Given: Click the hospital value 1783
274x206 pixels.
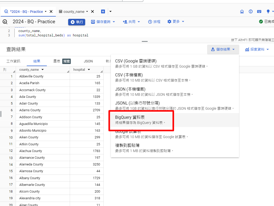Looking at the screenshot, I should (96, 151).
